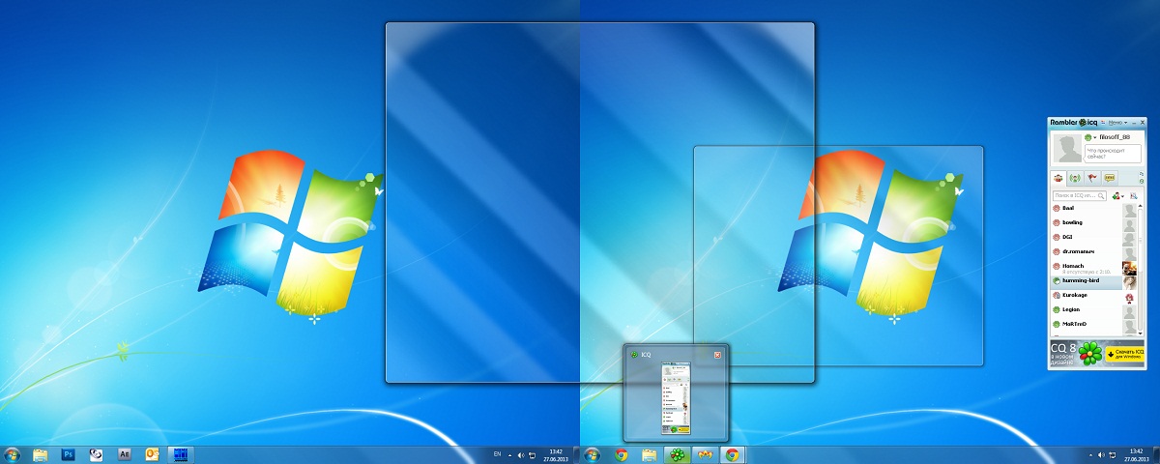
Task: Click the ICQ contact search field
Action: click(x=1080, y=195)
